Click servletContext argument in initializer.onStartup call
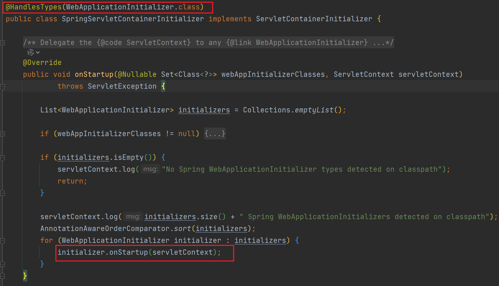 pos(183,252)
